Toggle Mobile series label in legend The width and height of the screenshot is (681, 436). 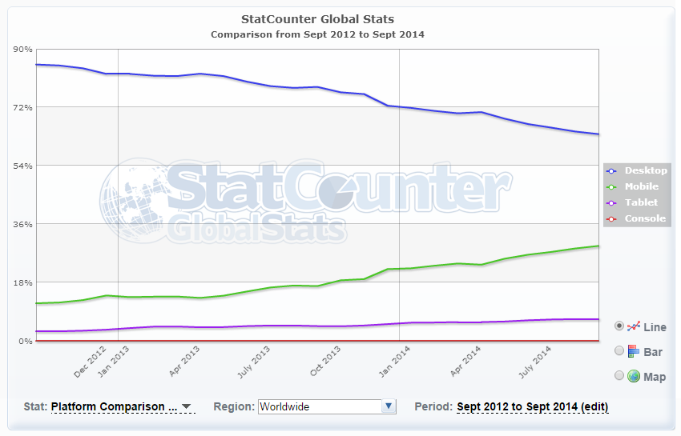pyautogui.click(x=641, y=186)
